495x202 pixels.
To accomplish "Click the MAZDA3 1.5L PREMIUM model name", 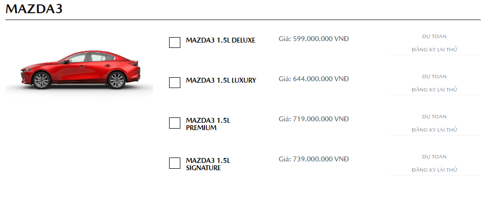I will 208,124.
